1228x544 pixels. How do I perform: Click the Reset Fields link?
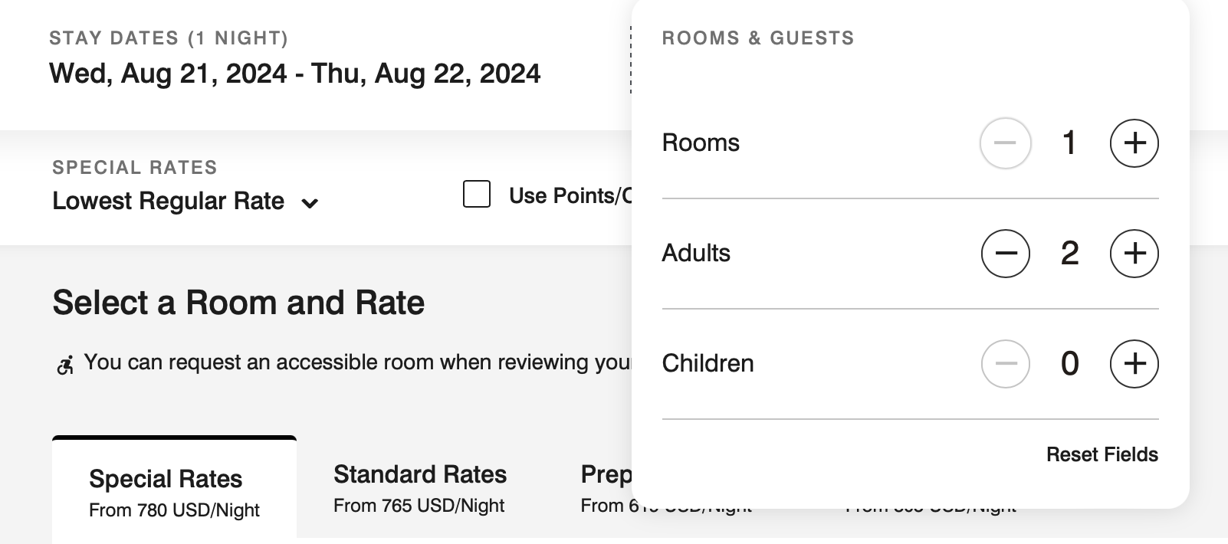[1102, 454]
